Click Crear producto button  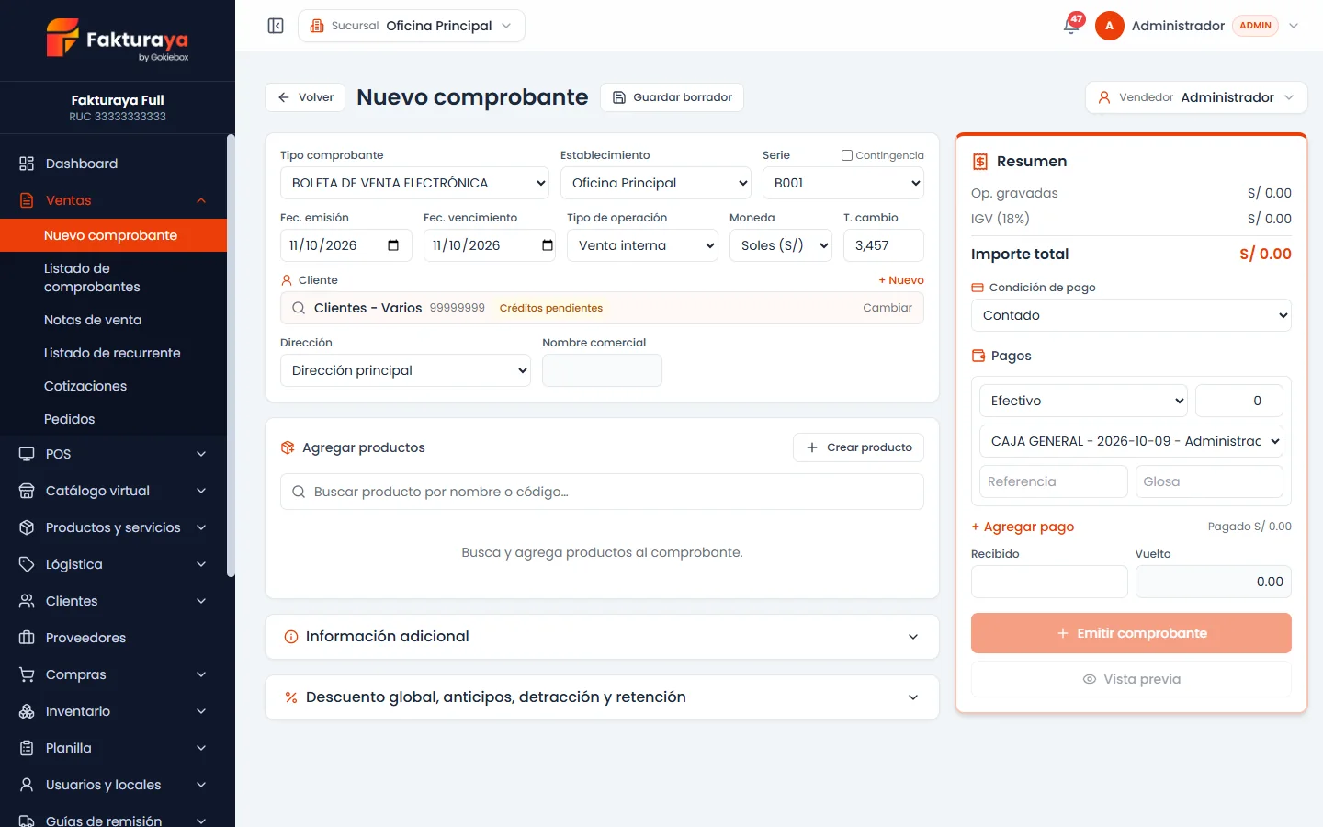pos(858,447)
